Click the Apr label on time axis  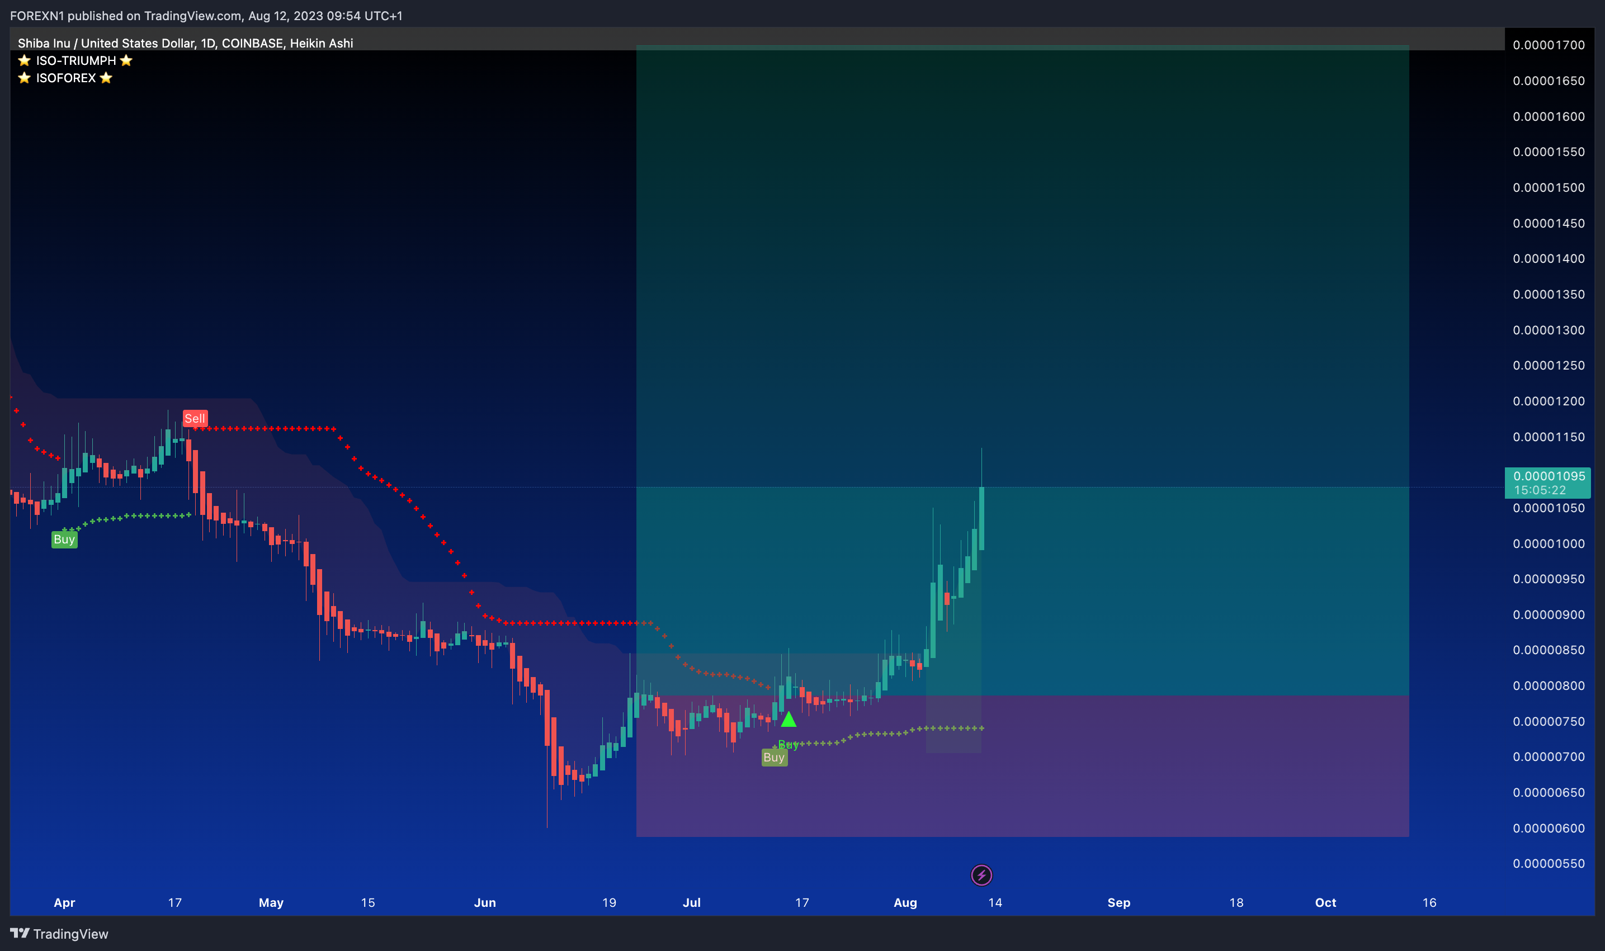coord(64,902)
